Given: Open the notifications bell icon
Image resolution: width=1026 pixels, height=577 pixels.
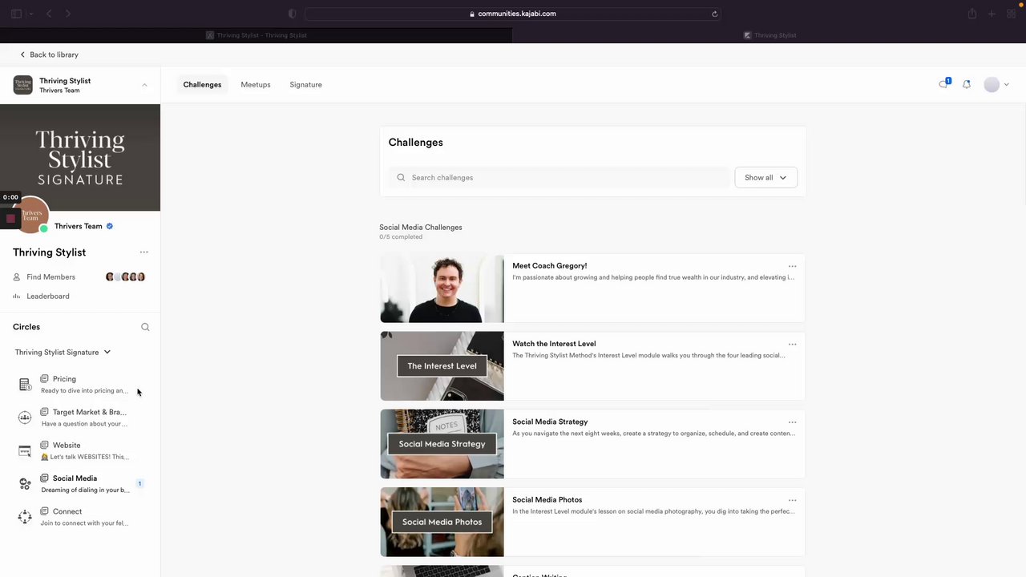Looking at the screenshot, I should [967, 84].
